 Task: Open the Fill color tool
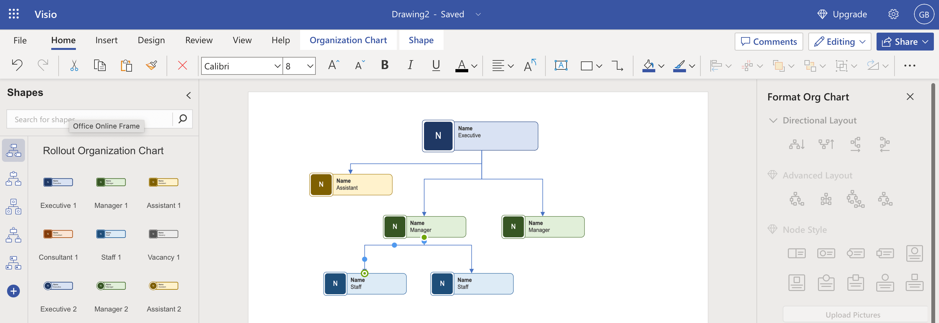pos(649,66)
